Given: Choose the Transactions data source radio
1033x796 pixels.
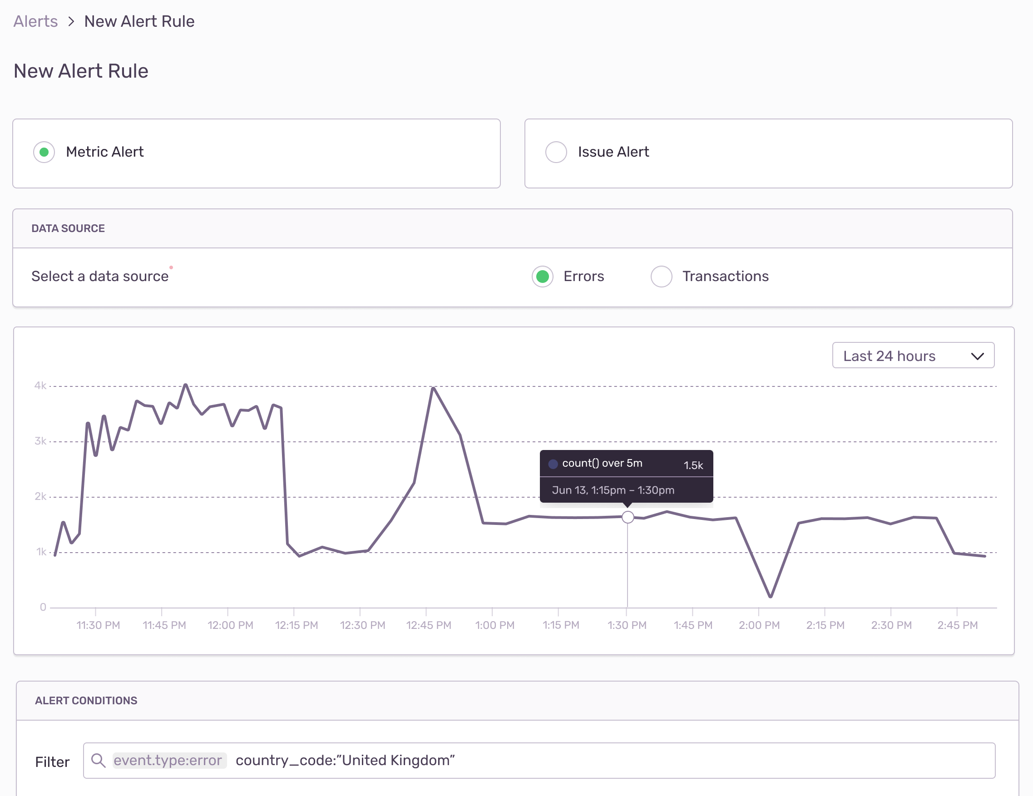Looking at the screenshot, I should [661, 276].
